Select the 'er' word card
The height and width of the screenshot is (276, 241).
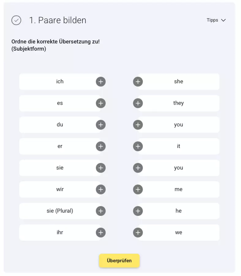(x=60, y=146)
